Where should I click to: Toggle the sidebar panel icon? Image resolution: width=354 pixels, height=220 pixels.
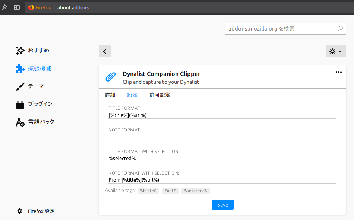click(x=17, y=7)
